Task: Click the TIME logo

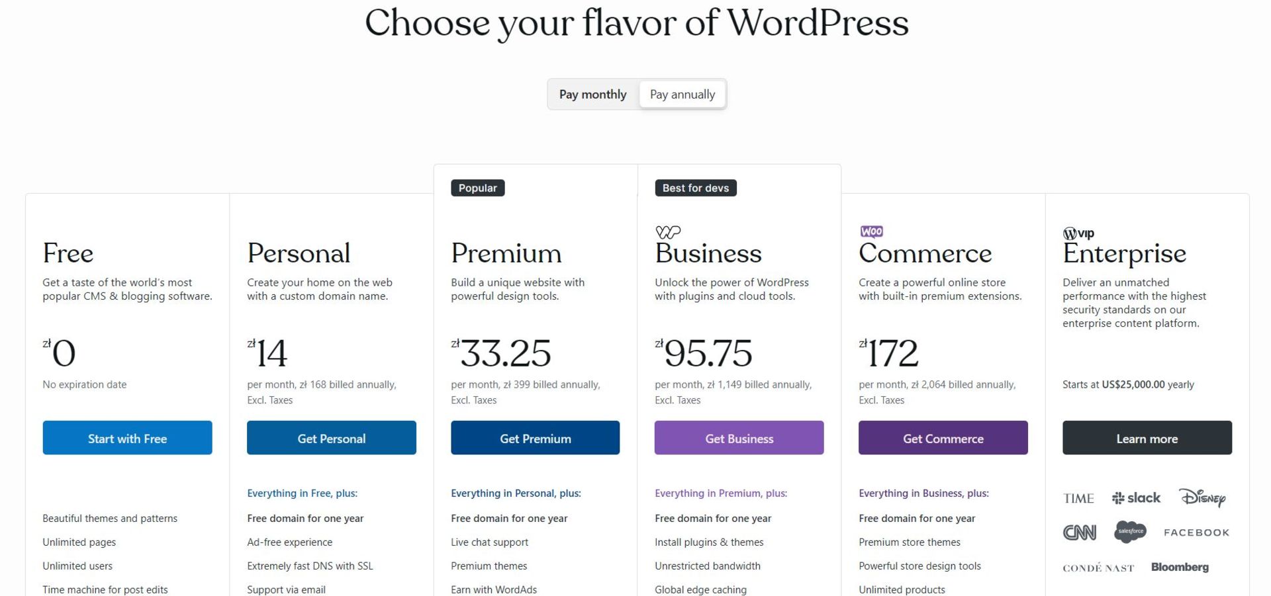Action: point(1078,499)
